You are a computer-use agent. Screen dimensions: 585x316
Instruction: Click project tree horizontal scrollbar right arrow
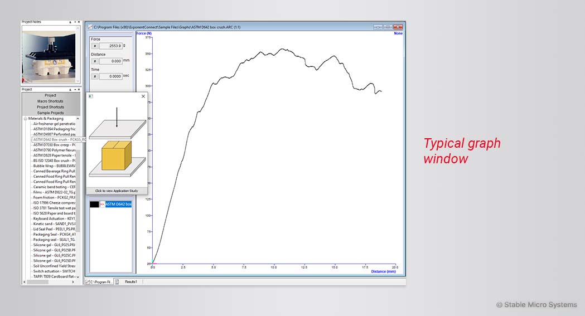point(72,282)
